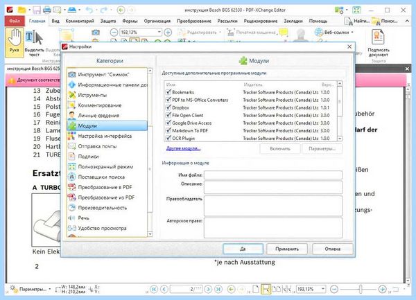Screen dimensions: 416x300
Task: Open the ribbon zoom percentage dropdown
Action: 159,33
